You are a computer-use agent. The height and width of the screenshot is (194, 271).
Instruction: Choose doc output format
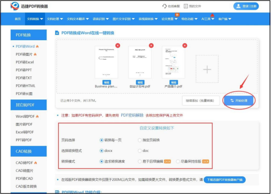point(139,151)
